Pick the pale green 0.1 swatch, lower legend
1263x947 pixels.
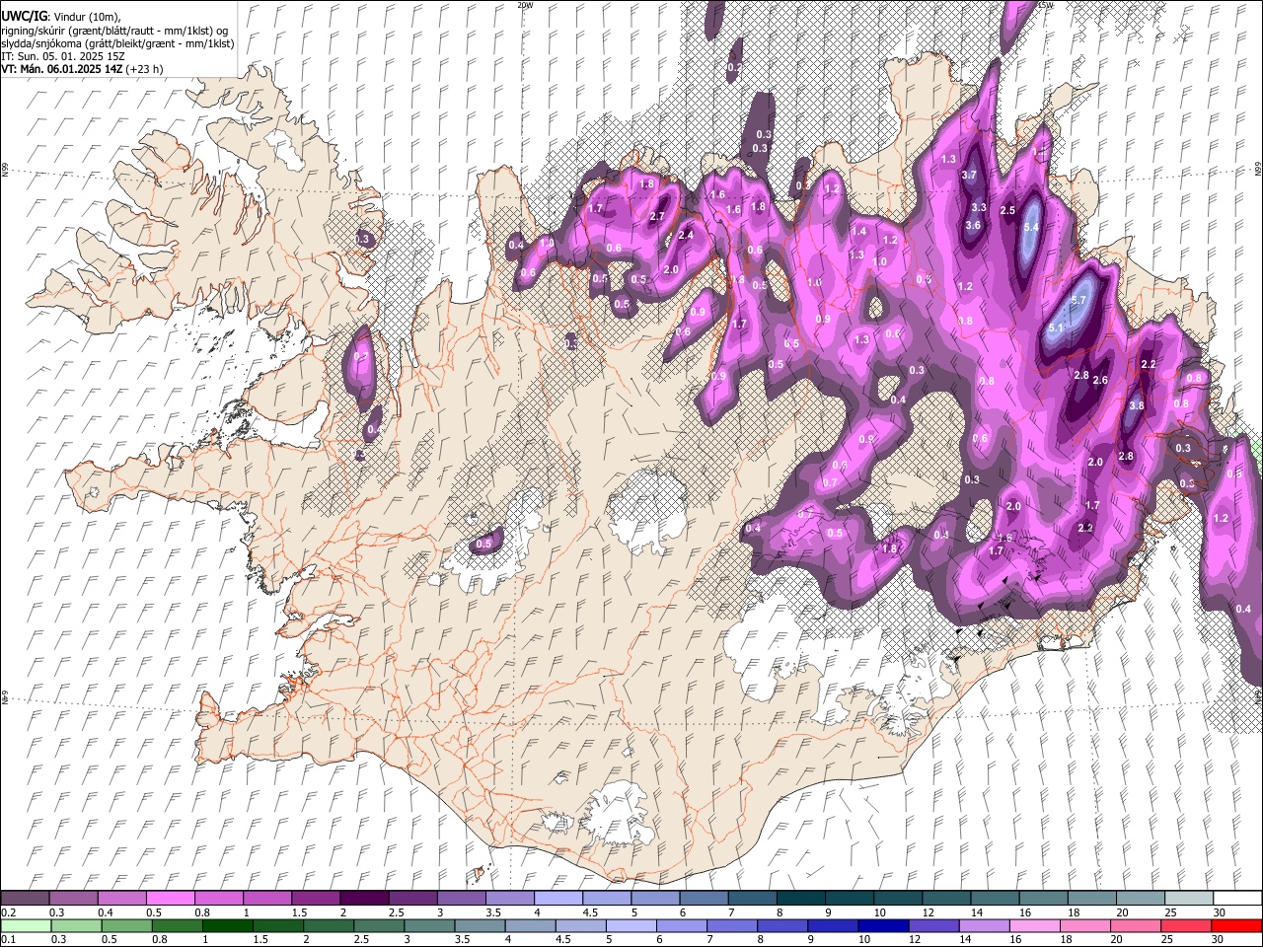(26, 925)
